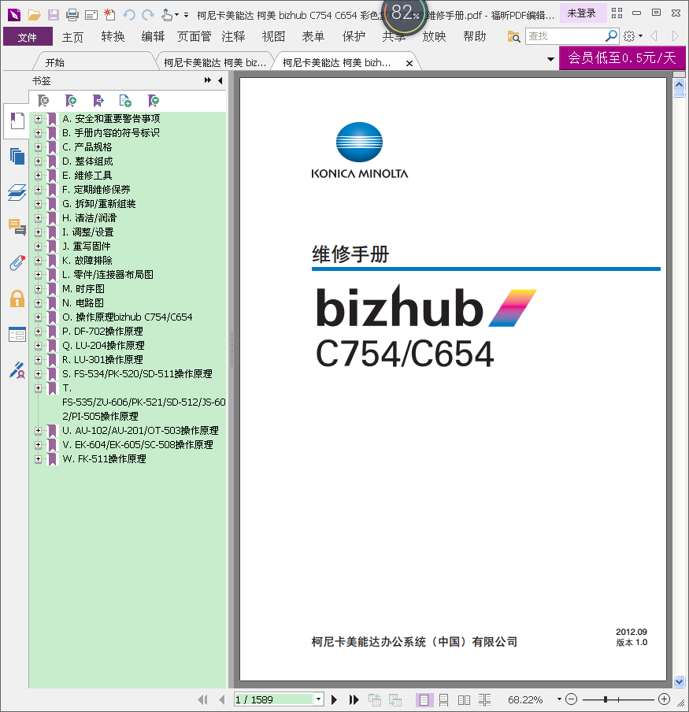Expand bookmark W. FK-511操作原理
The width and height of the screenshot is (689, 712).
[x=38, y=459]
